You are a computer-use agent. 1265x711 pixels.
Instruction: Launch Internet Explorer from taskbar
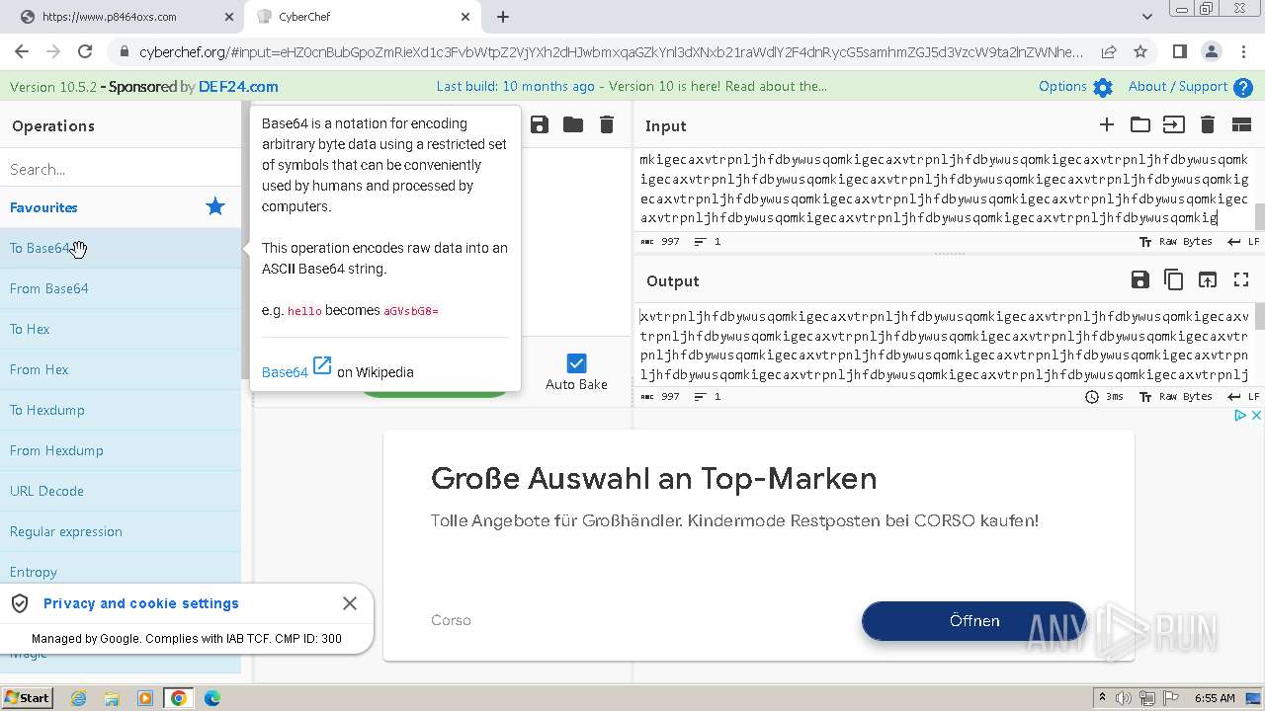tap(79, 698)
